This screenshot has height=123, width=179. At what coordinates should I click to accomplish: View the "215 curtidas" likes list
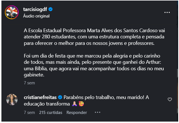tap(51, 112)
